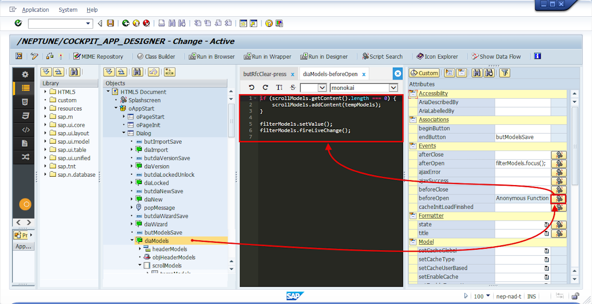Collapse the Dialog tree node

[124, 133]
